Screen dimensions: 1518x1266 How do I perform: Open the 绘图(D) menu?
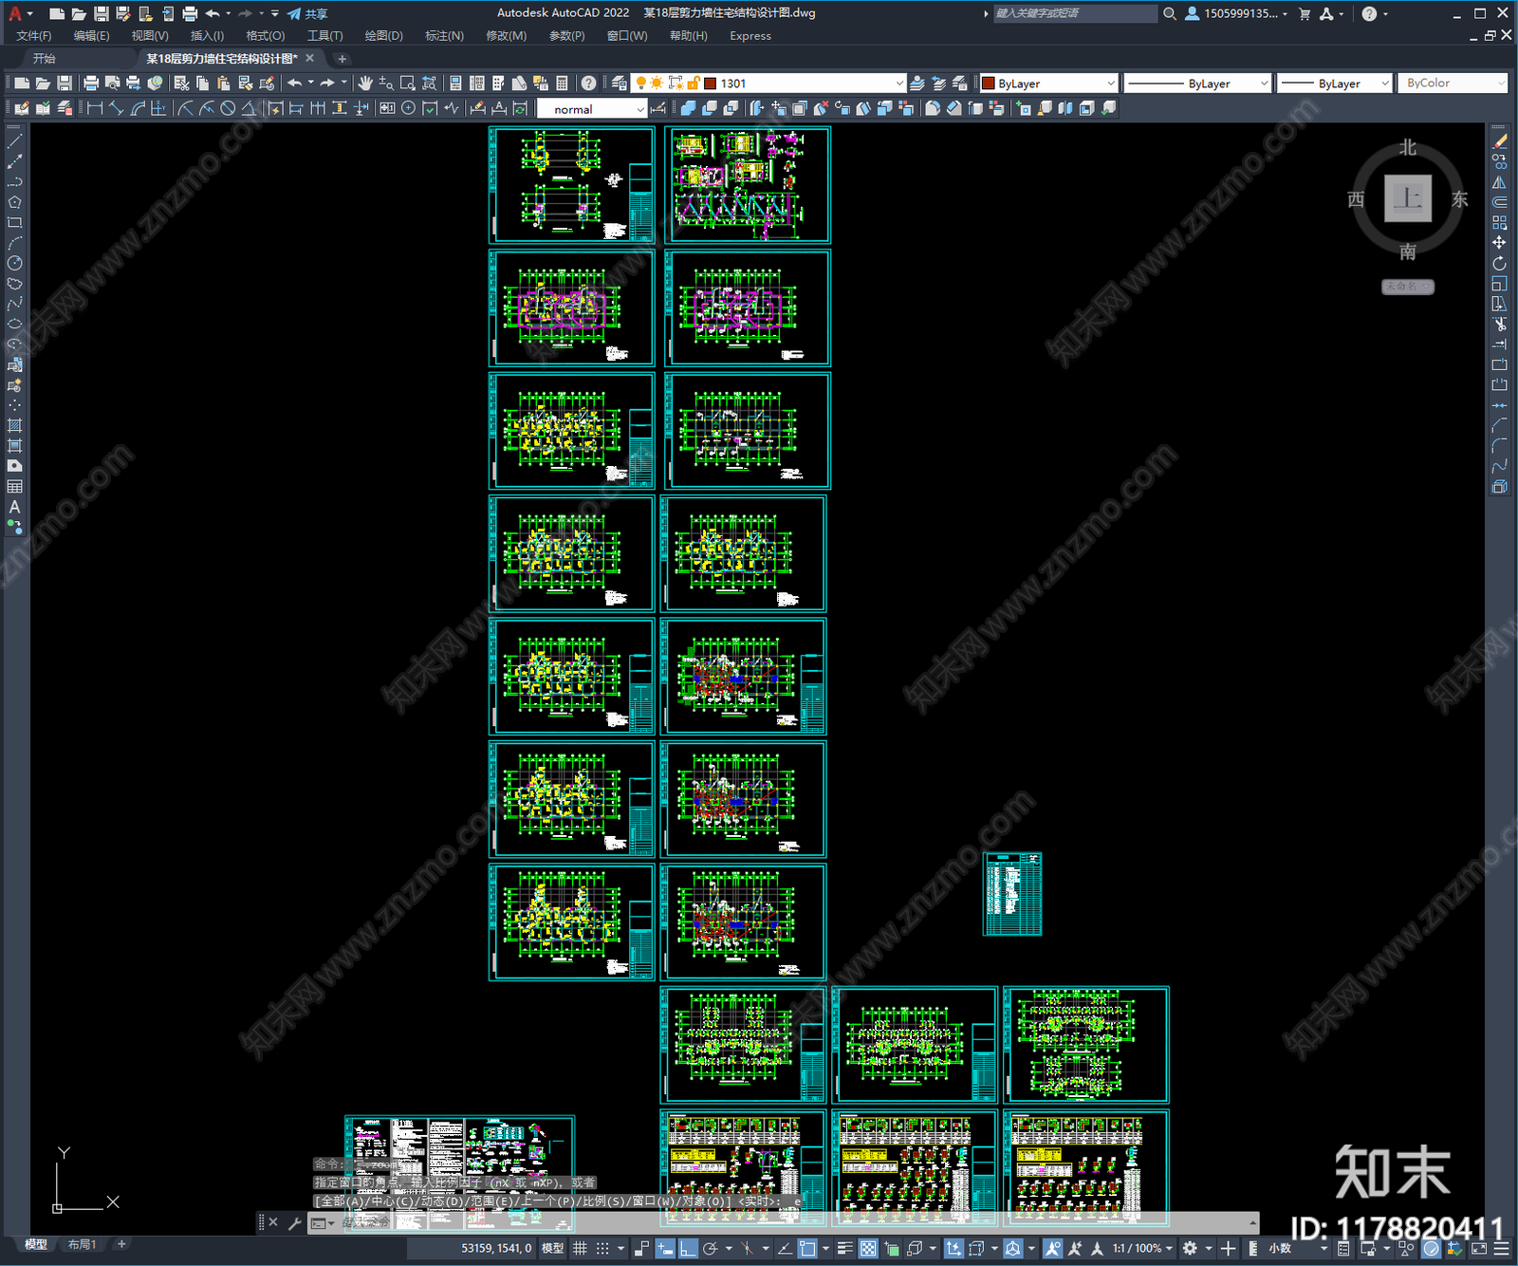coord(384,36)
